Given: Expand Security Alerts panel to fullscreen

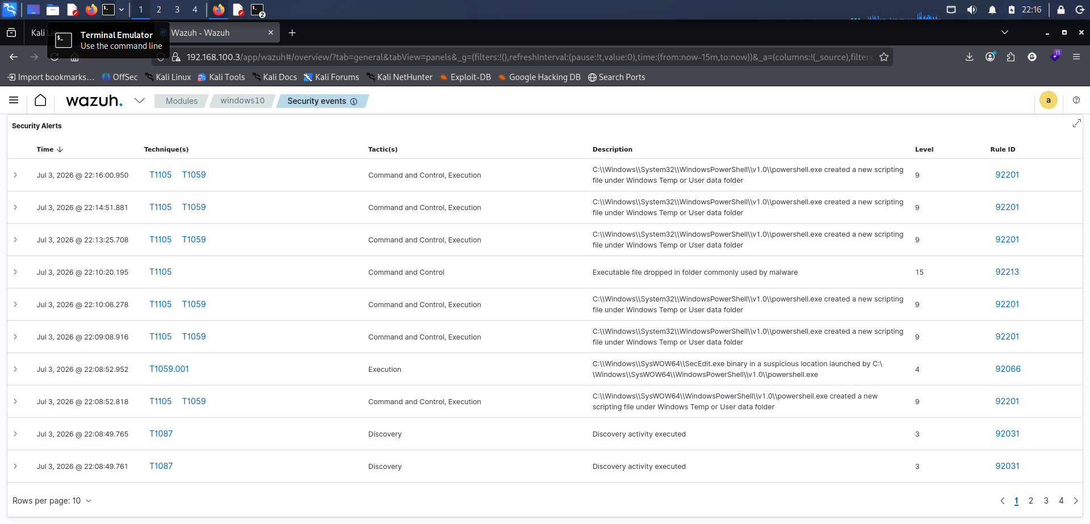Looking at the screenshot, I should pos(1076,123).
